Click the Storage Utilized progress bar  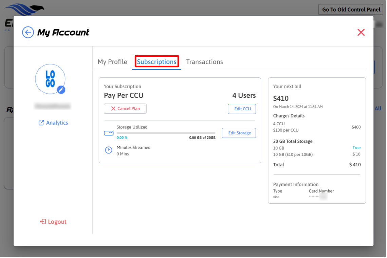tap(166, 133)
